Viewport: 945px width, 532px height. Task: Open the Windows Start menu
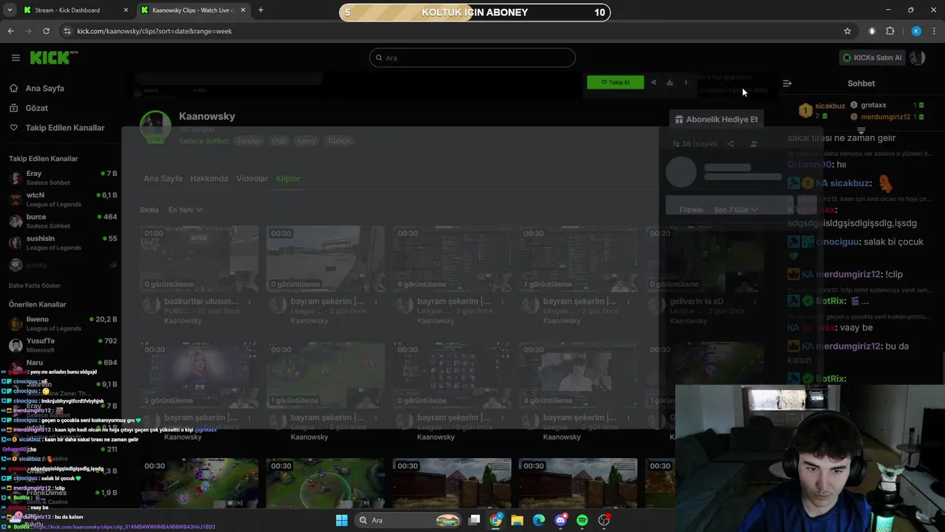pyautogui.click(x=342, y=520)
